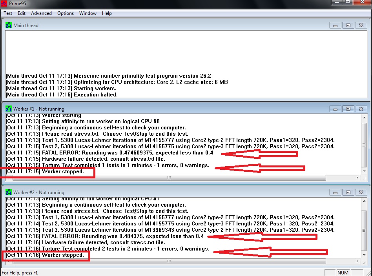Close the Prime95 application window
The width and height of the screenshot is (372, 276).
362,2
